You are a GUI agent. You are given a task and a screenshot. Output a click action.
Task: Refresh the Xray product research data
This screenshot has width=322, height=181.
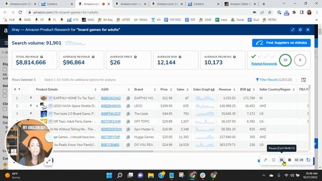pos(300,30)
